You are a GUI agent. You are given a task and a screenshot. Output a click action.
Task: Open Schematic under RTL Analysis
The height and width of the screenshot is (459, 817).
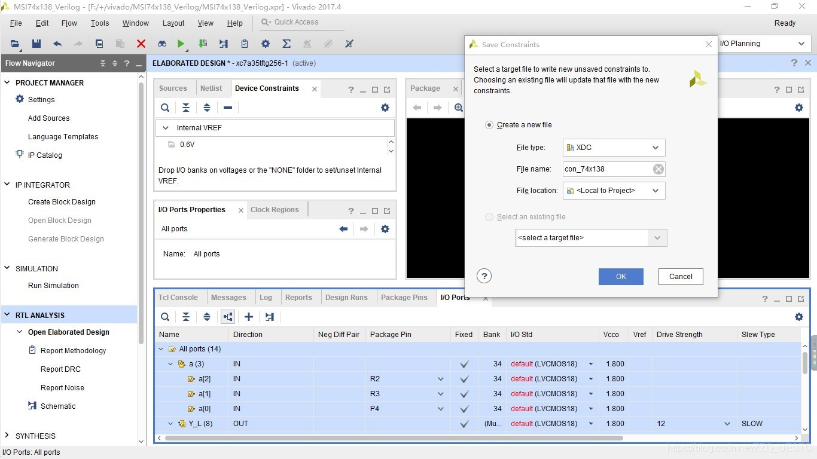point(58,406)
